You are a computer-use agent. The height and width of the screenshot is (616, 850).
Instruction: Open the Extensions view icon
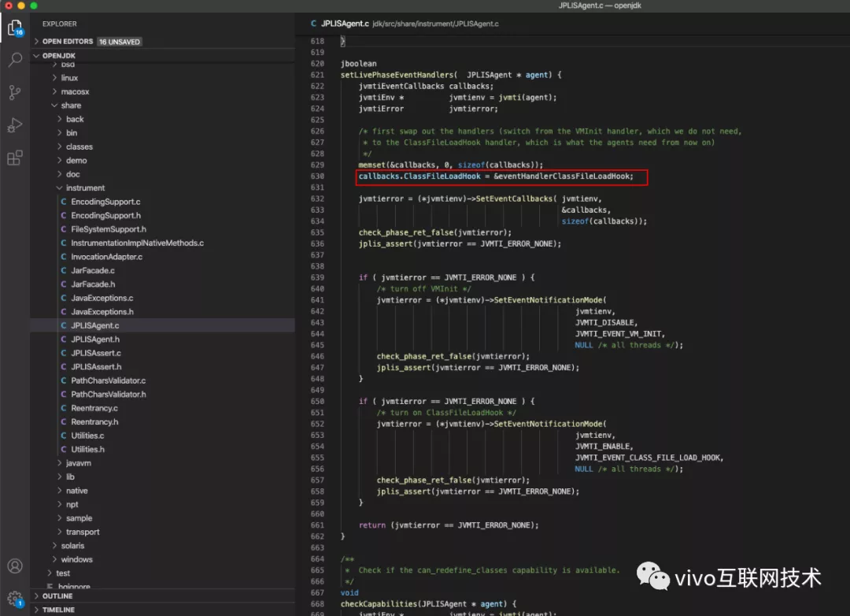coord(15,158)
